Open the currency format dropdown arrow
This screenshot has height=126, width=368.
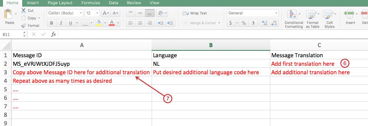click(237, 23)
